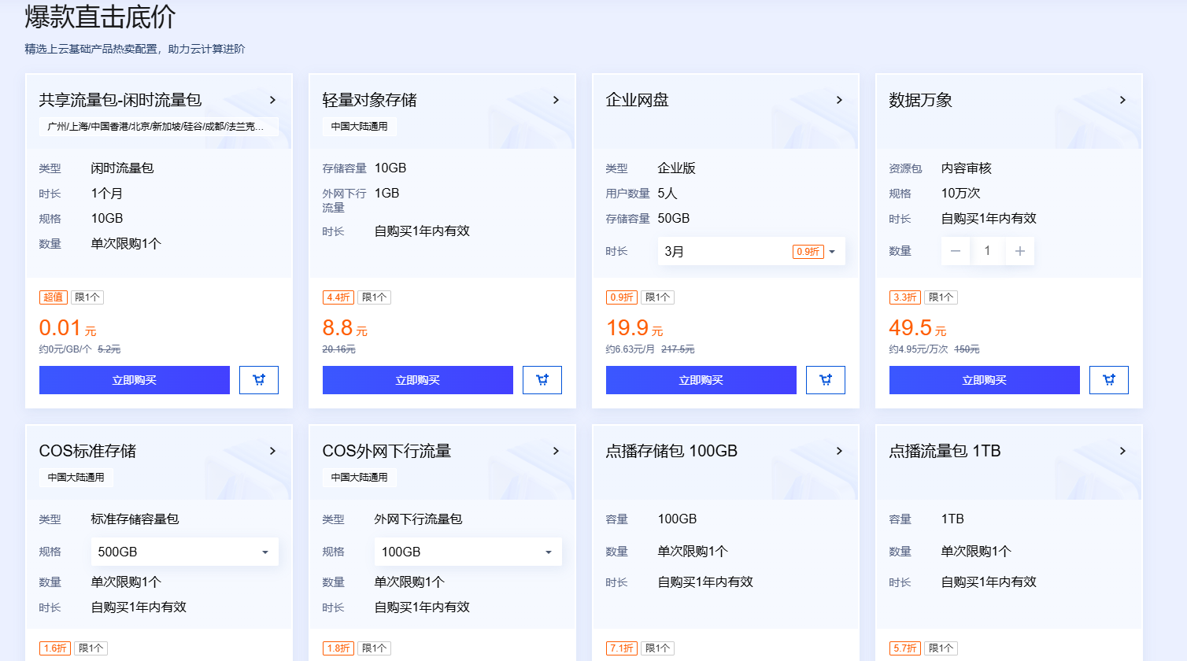
Task: Add 共享流量包-闲时流量包 to cart
Action: point(259,380)
